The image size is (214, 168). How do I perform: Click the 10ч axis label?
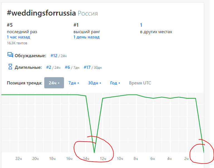pos(120,159)
